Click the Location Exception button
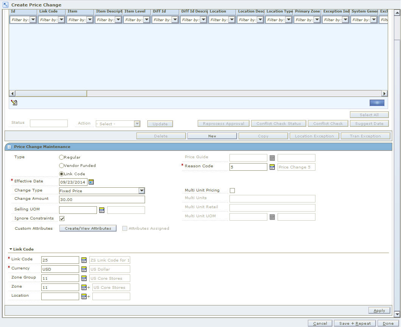 pyautogui.click(x=314, y=136)
